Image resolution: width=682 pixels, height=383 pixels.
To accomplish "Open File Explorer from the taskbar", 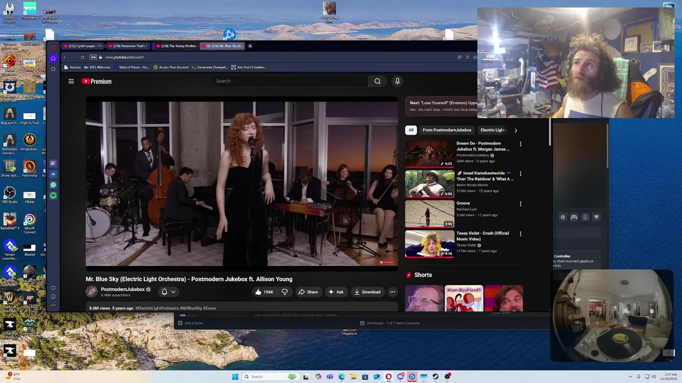I will [353, 377].
